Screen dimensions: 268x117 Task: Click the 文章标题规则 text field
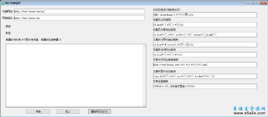pyautogui.click(x=205, y=86)
